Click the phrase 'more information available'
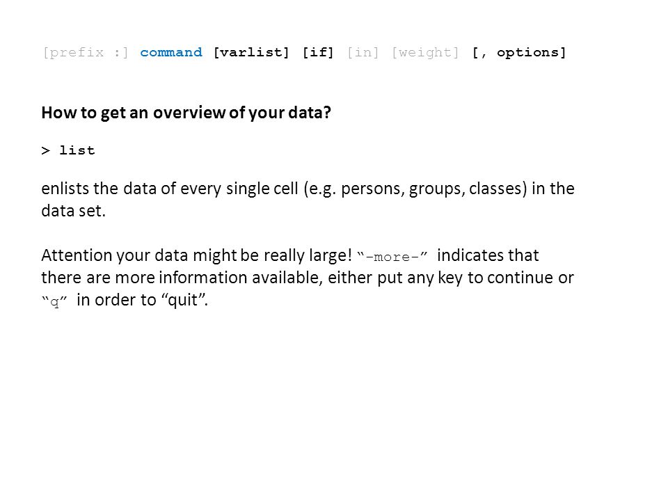This screenshot has width=668, height=501. [218, 278]
